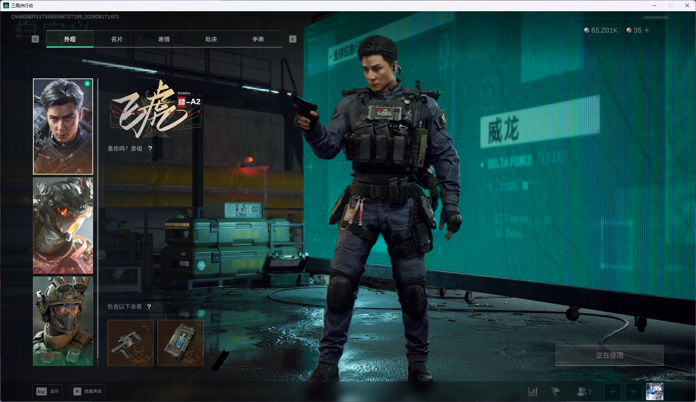Show help for 是你吗？彦祖 skin
Viewport: 696px width, 402px height.
[150, 149]
